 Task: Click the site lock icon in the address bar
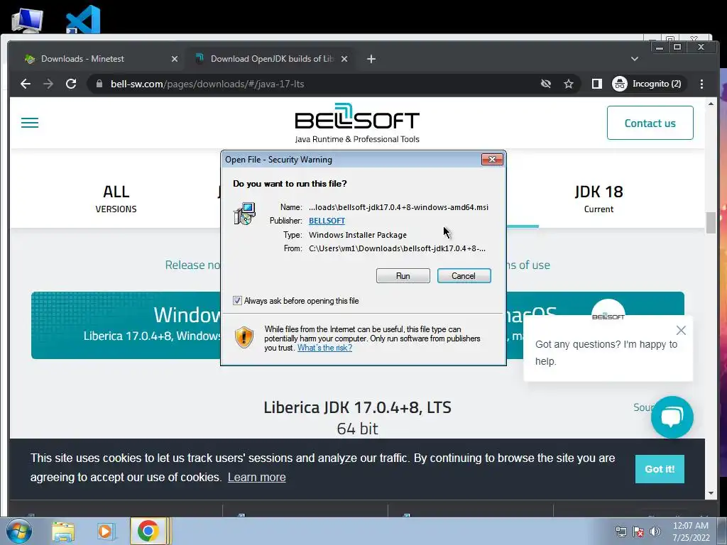[x=99, y=84]
